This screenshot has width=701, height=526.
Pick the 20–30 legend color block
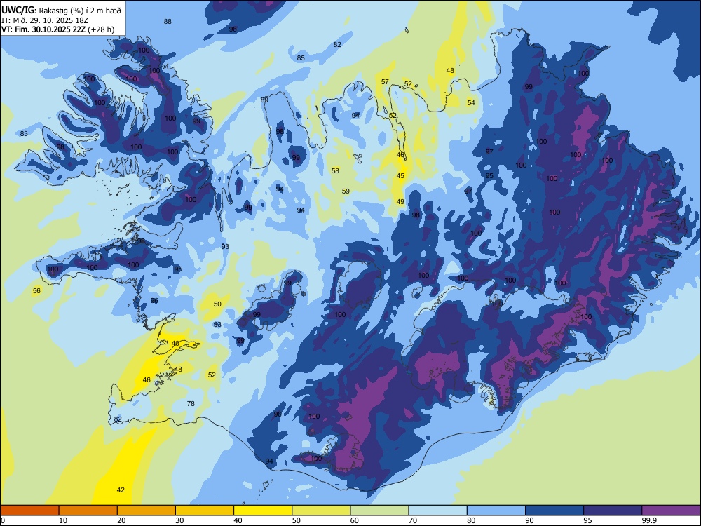pos(147,511)
